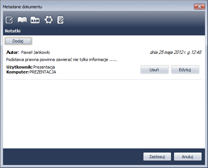Click the empty notes area below separator

click(104, 114)
